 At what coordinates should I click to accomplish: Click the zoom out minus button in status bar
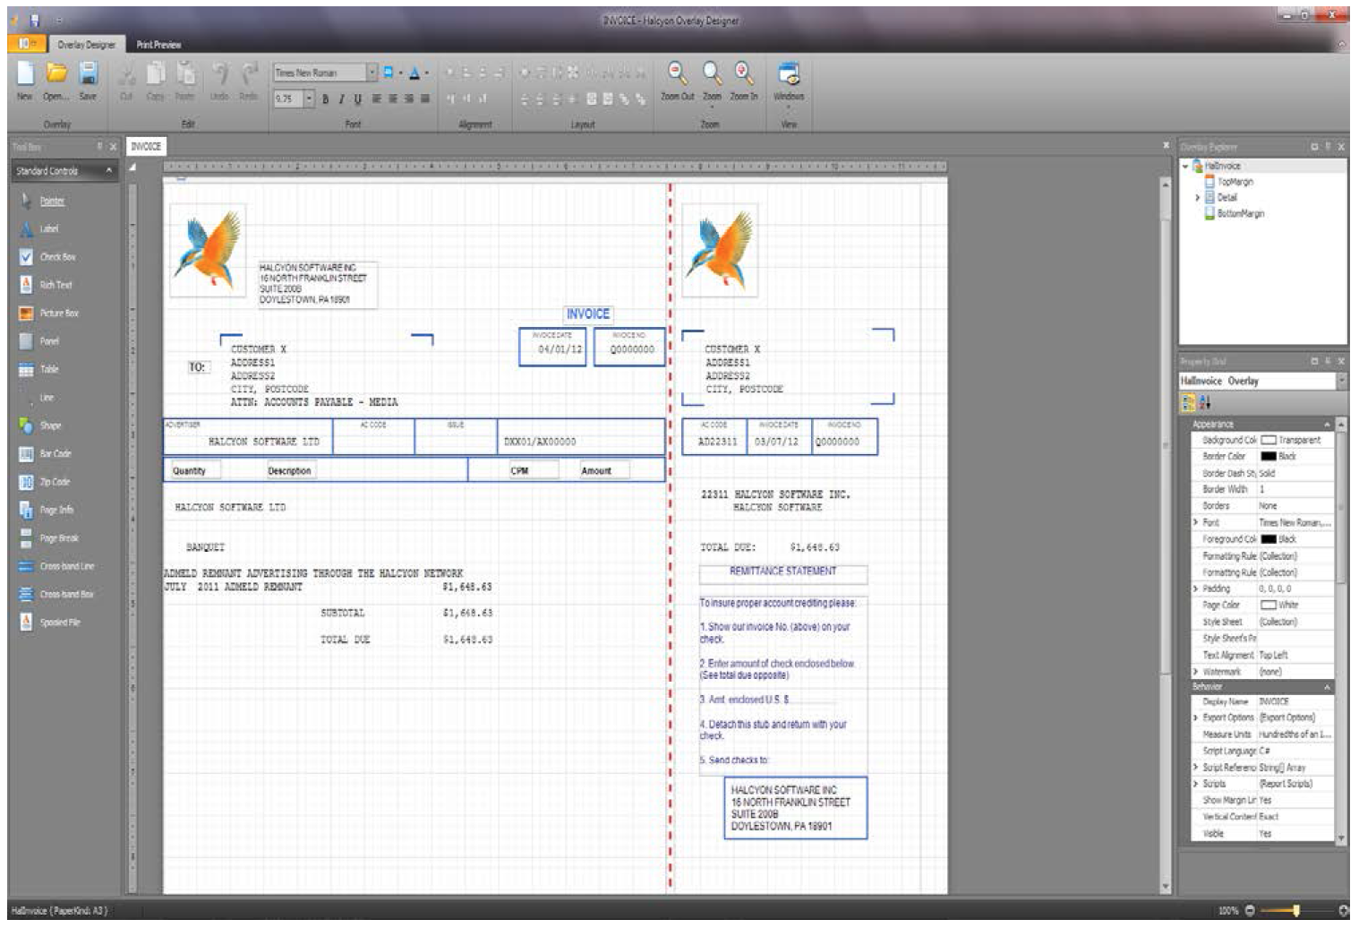1250,910
